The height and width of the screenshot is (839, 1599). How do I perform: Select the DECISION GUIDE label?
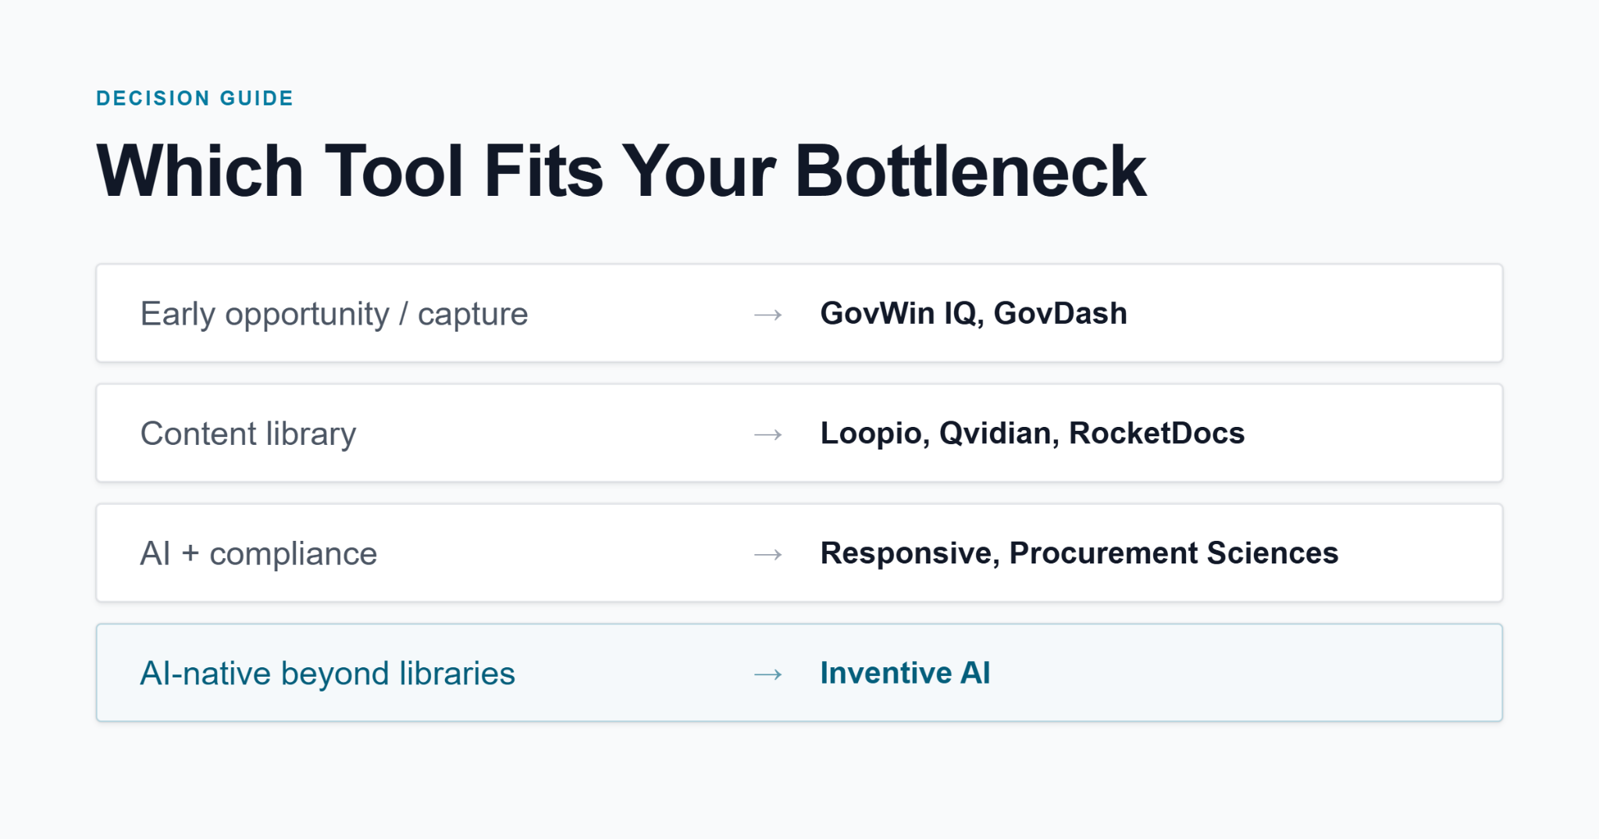click(194, 98)
